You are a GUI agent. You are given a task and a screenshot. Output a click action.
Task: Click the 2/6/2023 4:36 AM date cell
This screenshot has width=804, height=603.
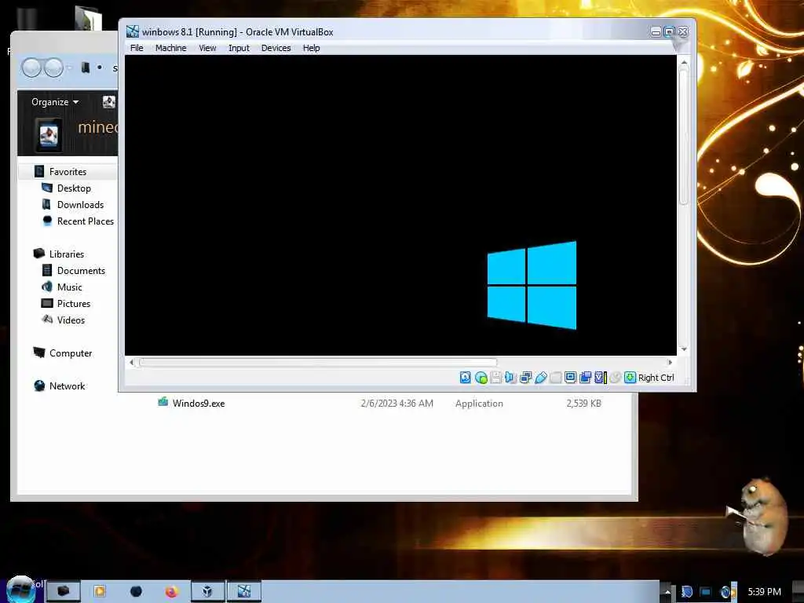coord(397,404)
